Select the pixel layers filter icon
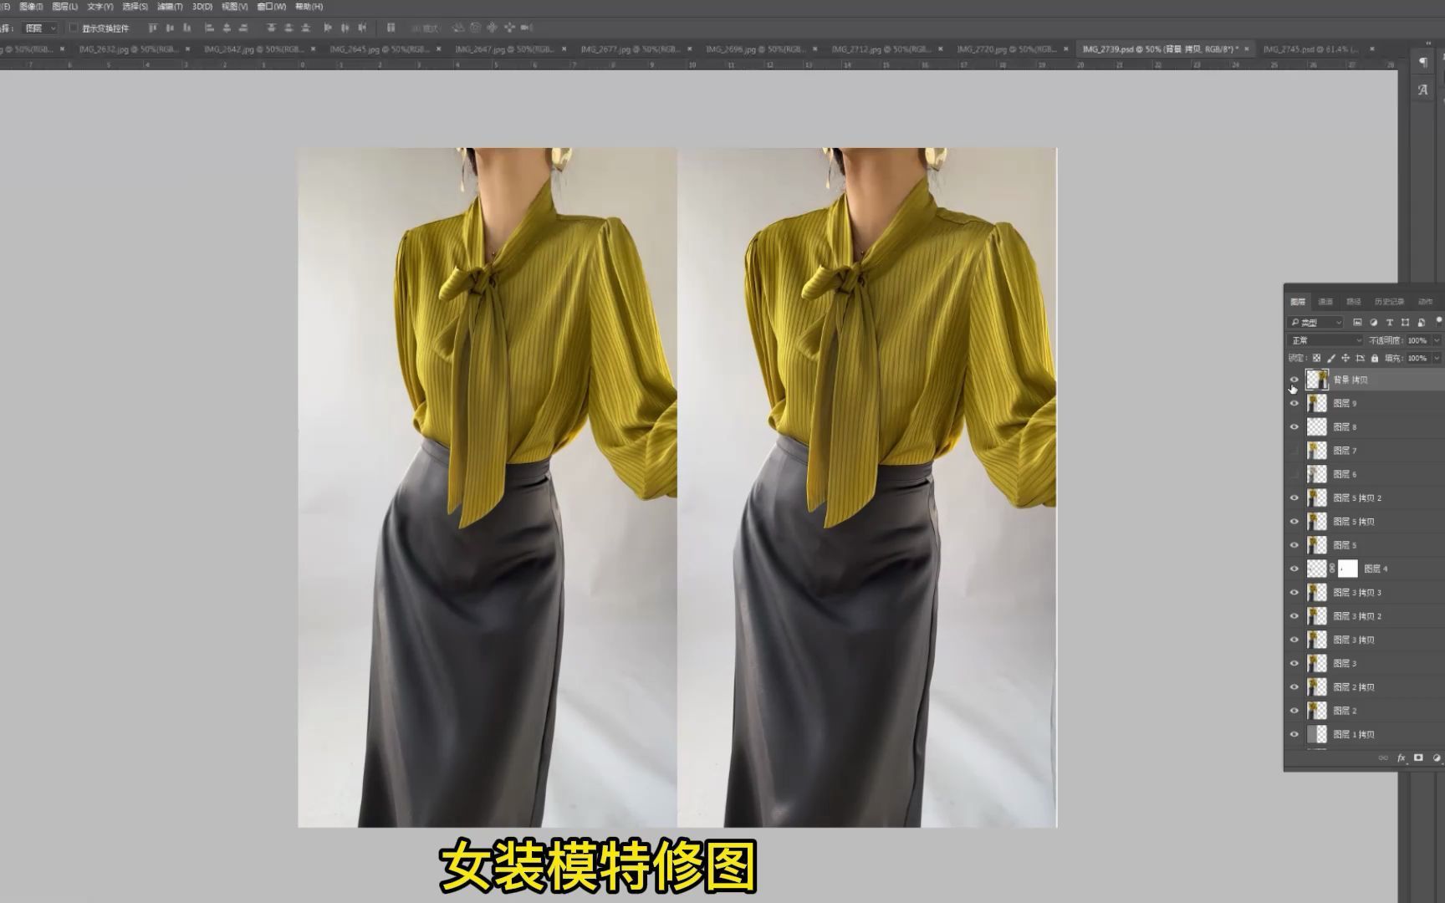The height and width of the screenshot is (903, 1445). click(1358, 322)
